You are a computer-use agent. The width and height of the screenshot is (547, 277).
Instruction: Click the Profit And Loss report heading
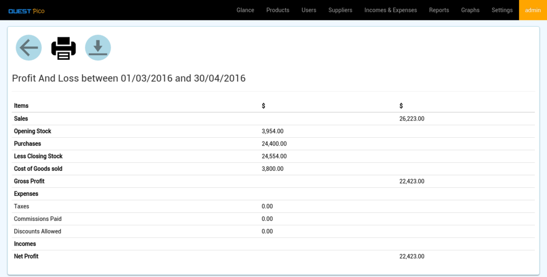click(x=128, y=78)
